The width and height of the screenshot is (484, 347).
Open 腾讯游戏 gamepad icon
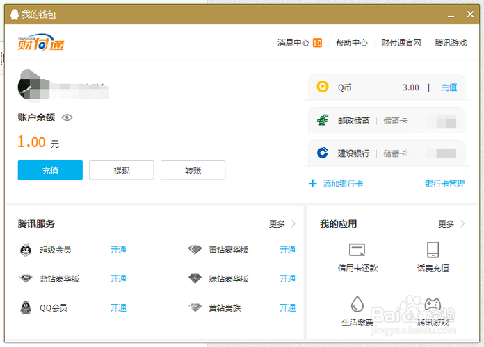[433, 304]
